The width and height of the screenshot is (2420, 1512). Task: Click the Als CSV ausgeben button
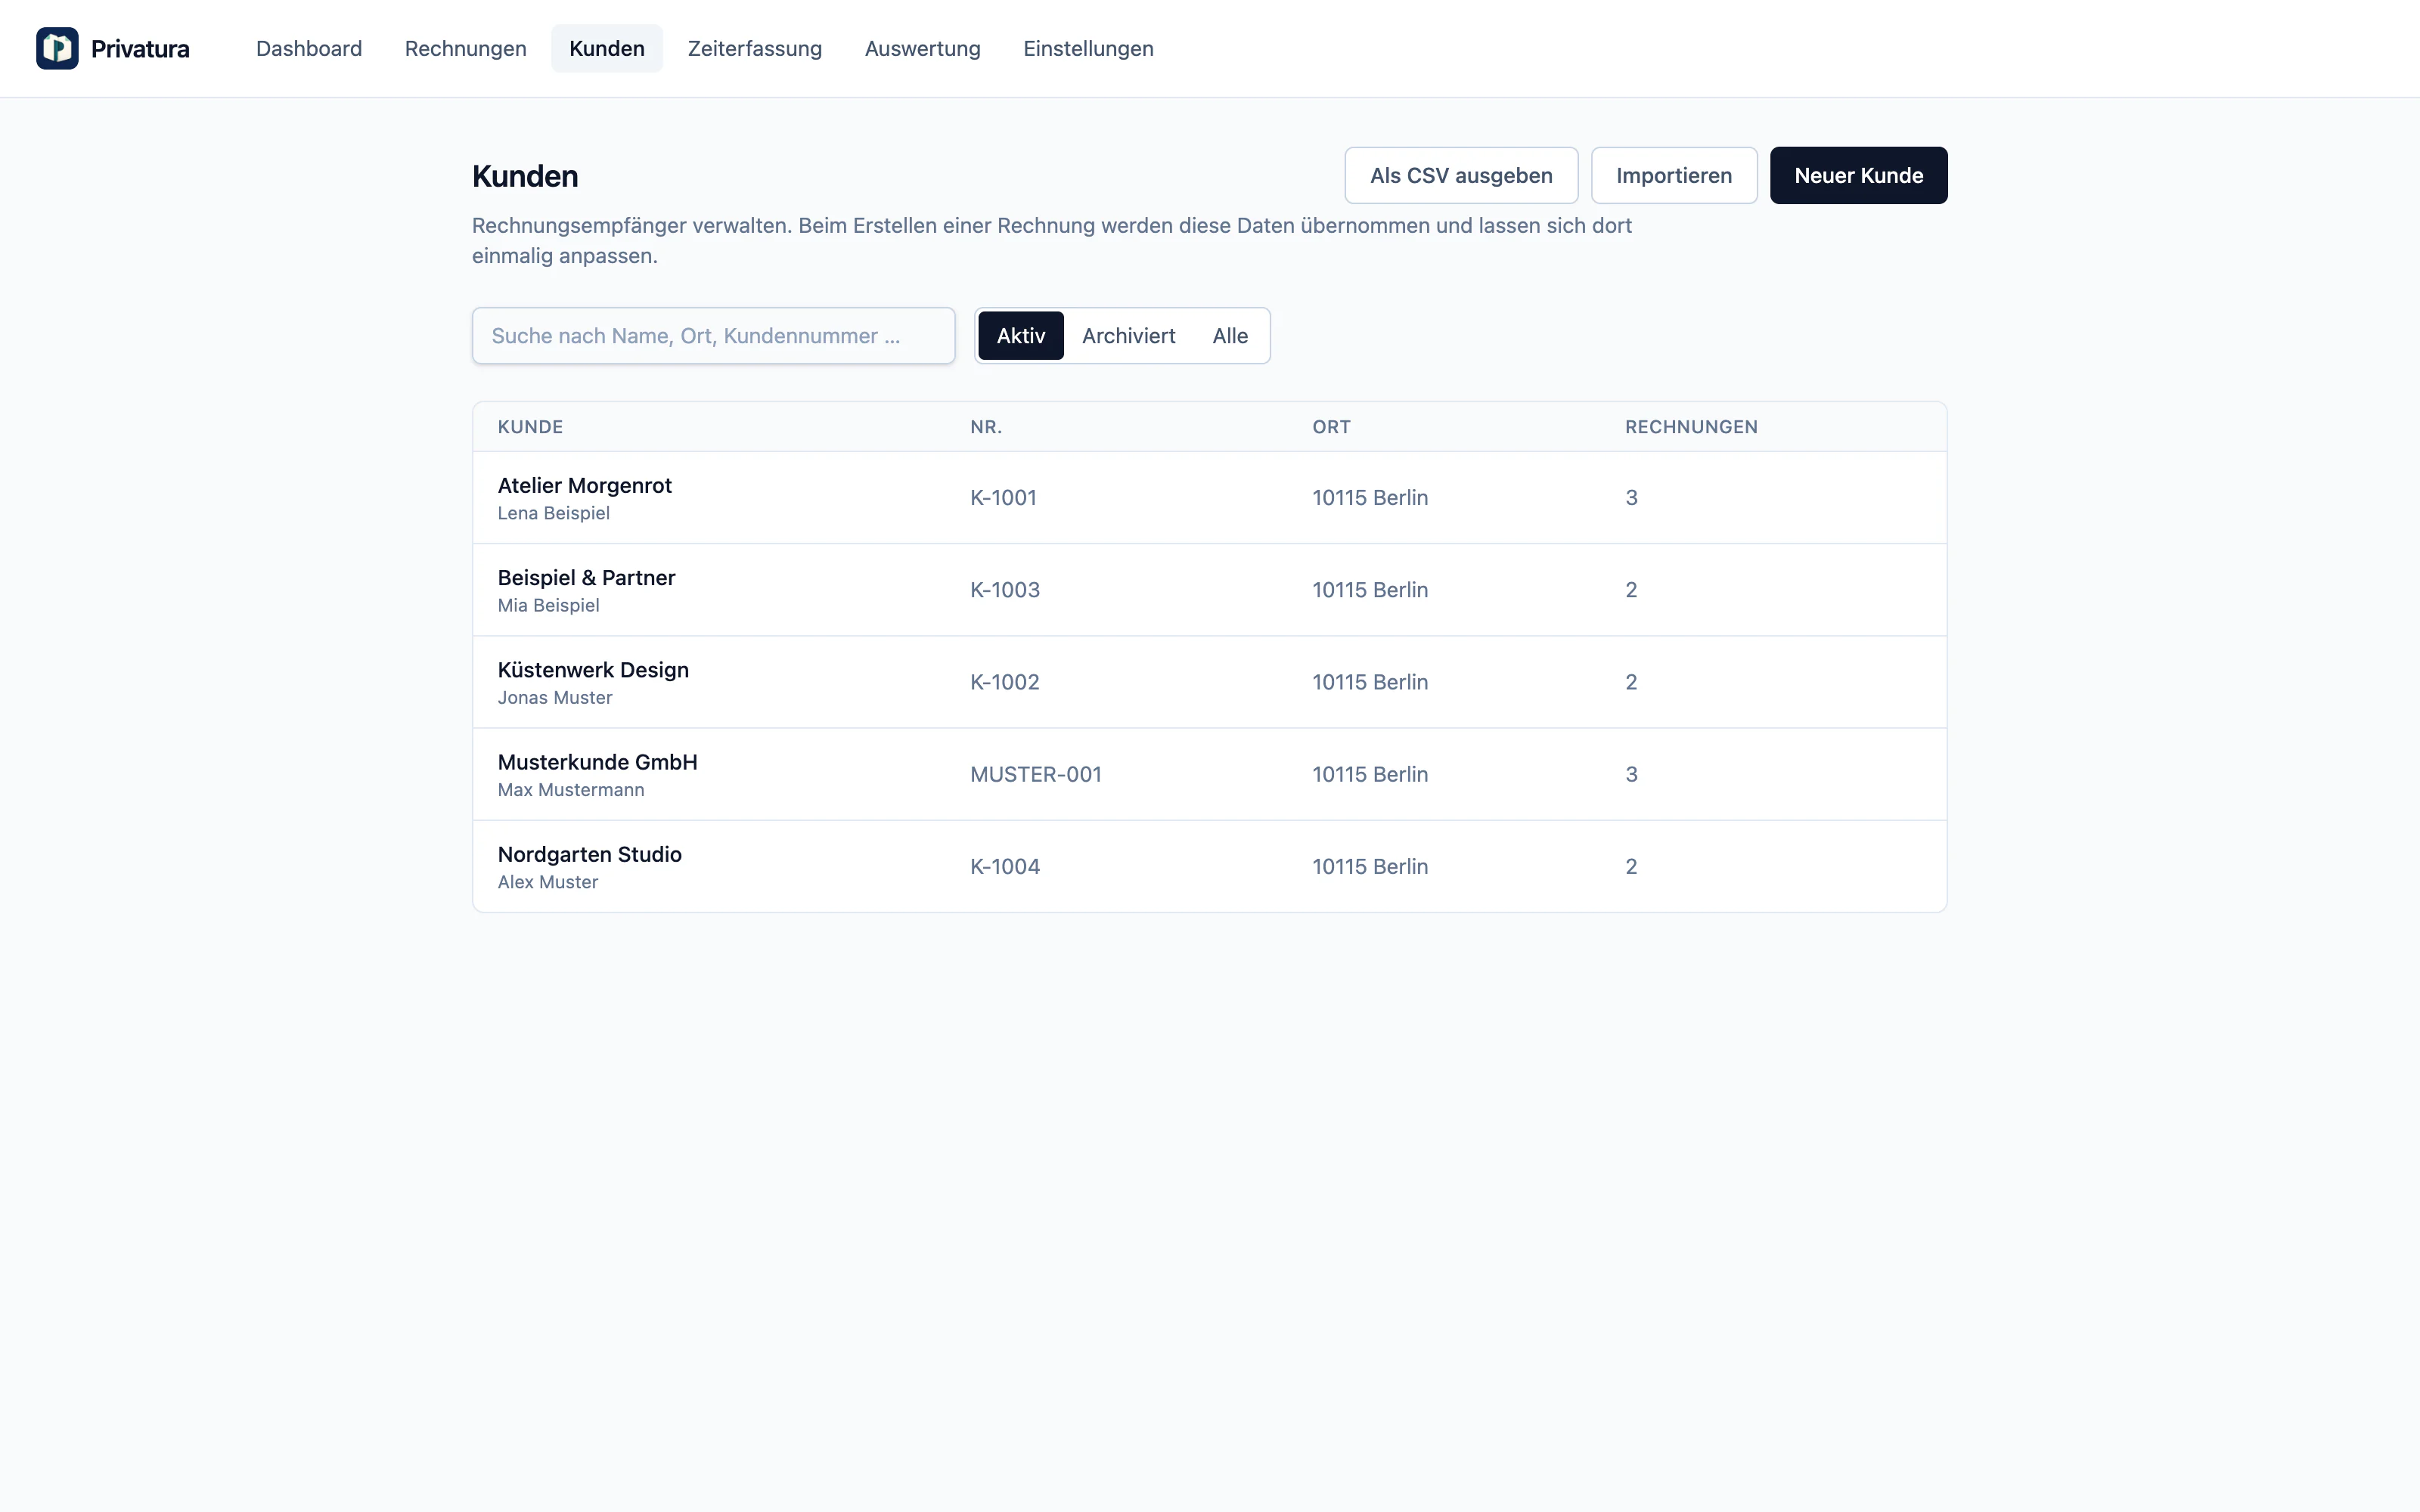coord(1461,175)
